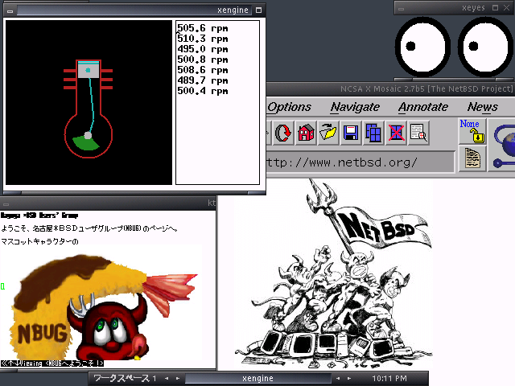Click the Find in document icon
Viewport: 515px width, 386px height.
pos(418,133)
